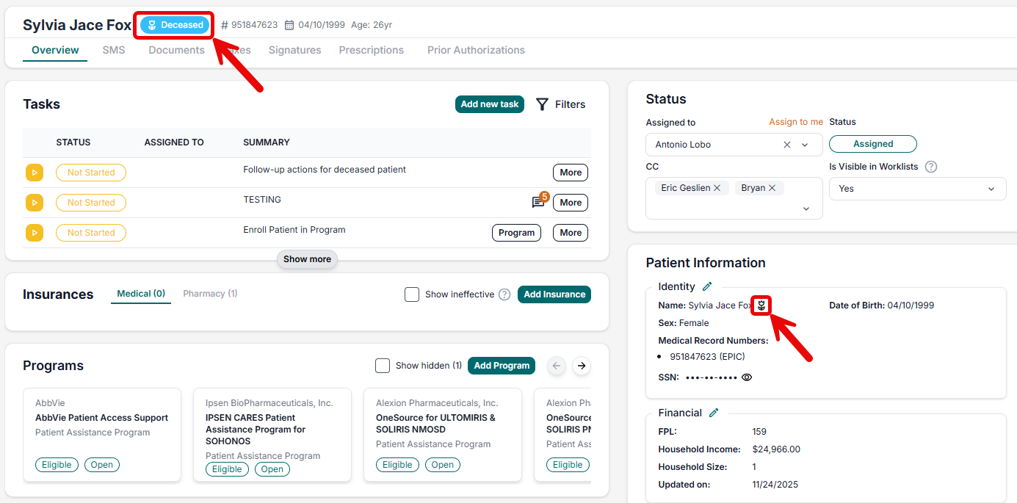Expand the Assigned to dropdown
Viewport: 1017px width, 503px height.
pos(805,145)
